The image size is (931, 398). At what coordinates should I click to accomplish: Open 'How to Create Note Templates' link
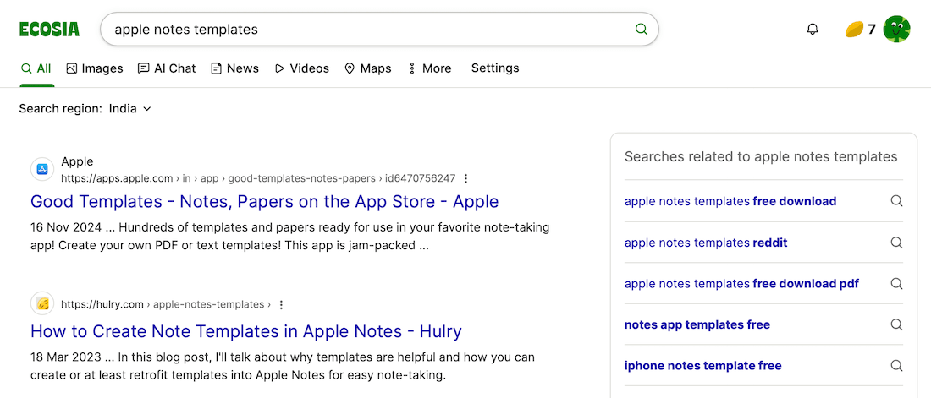[x=245, y=331]
